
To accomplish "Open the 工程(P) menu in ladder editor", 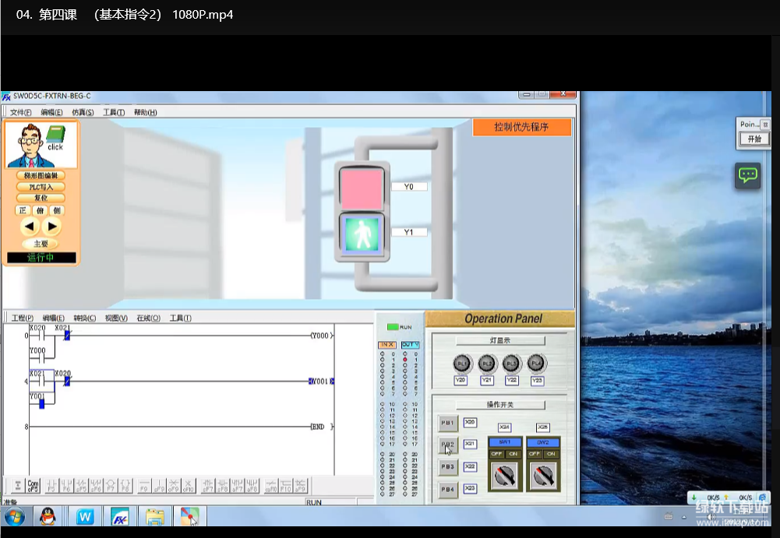I will (x=21, y=318).
